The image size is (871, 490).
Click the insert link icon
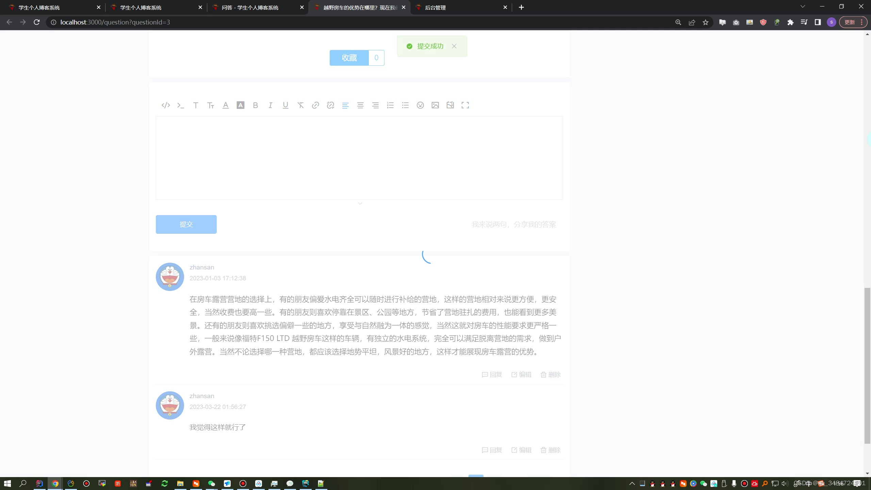coord(315,105)
